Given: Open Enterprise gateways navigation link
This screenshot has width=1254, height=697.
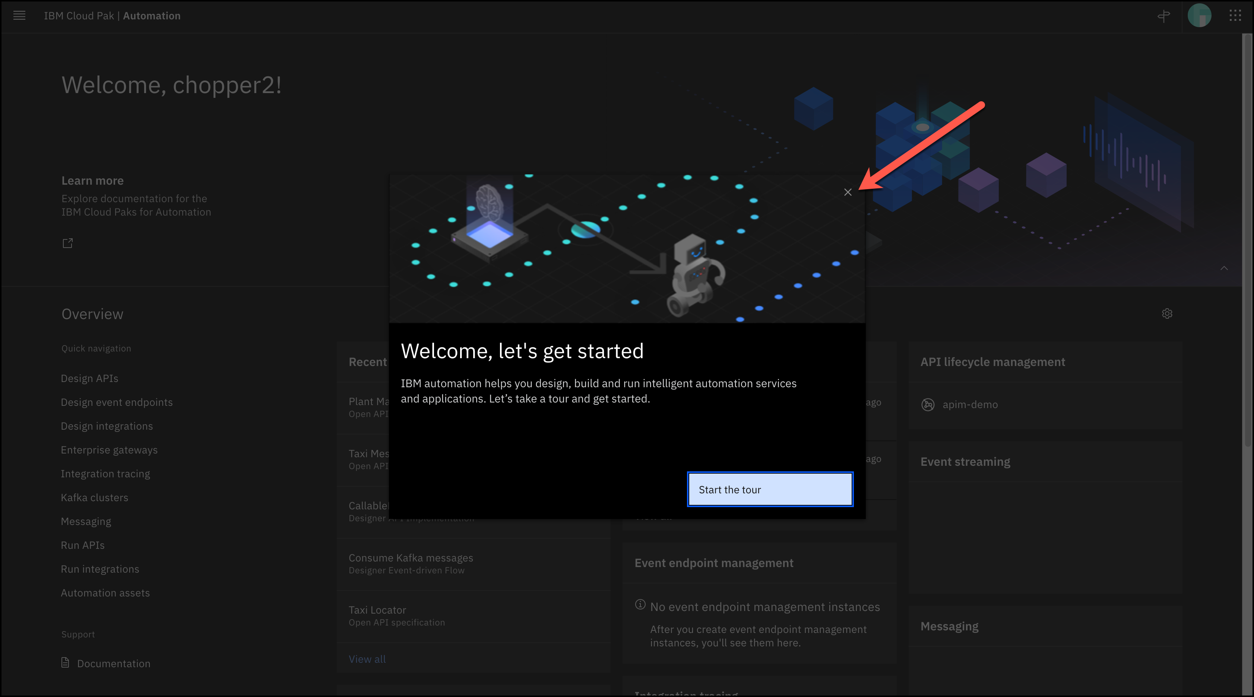Looking at the screenshot, I should (x=109, y=450).
